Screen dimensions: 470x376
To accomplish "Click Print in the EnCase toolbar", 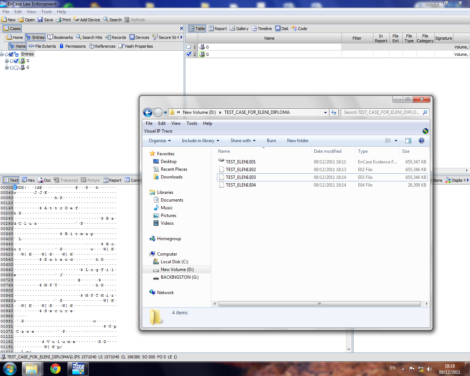I will 64,20.
